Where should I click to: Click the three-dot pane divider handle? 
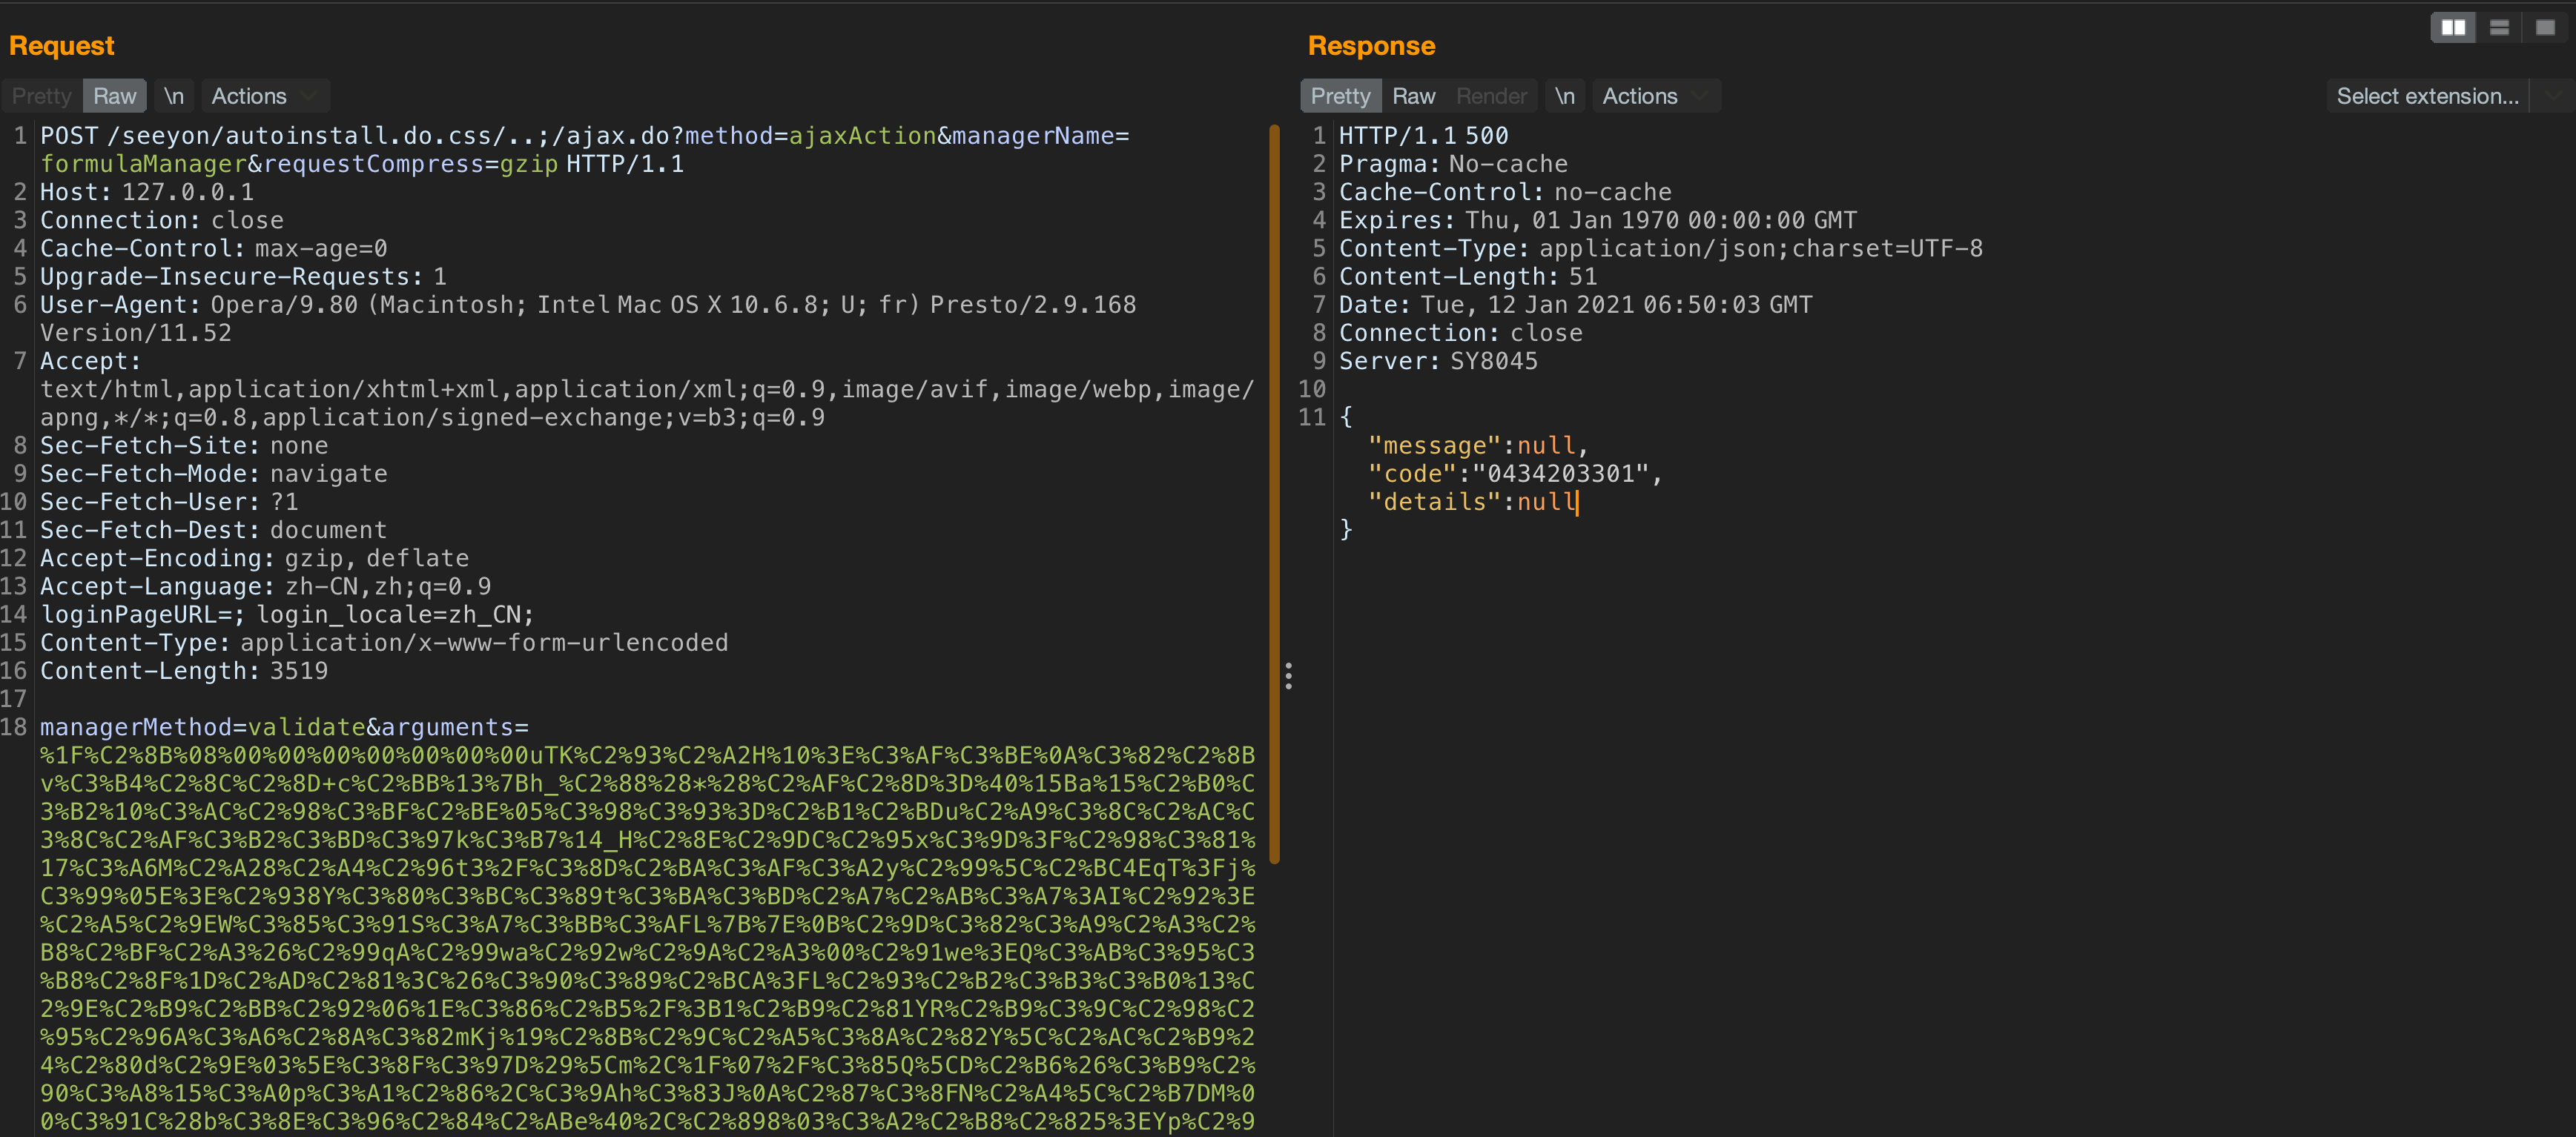[x=1288, y=676]
